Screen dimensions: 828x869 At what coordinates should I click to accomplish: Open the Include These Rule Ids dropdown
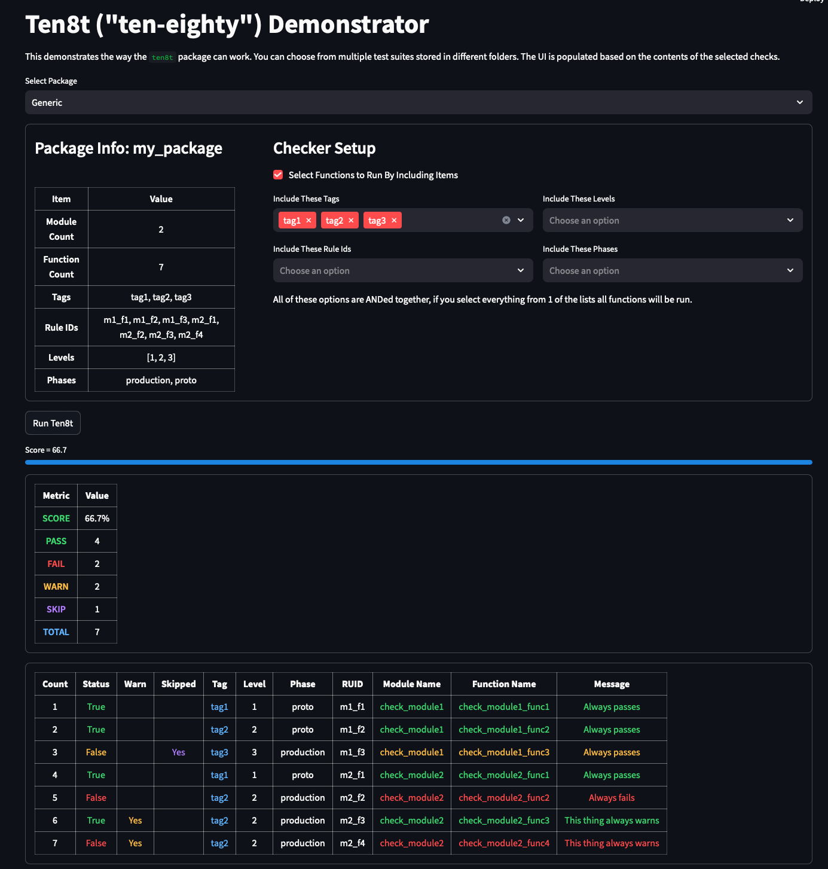tap(403, 270)
